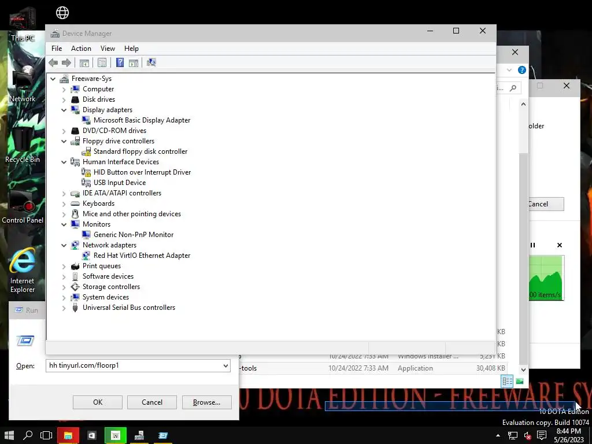
Task: Click the Start button on taskbar
Action: (x=9, y=435)
